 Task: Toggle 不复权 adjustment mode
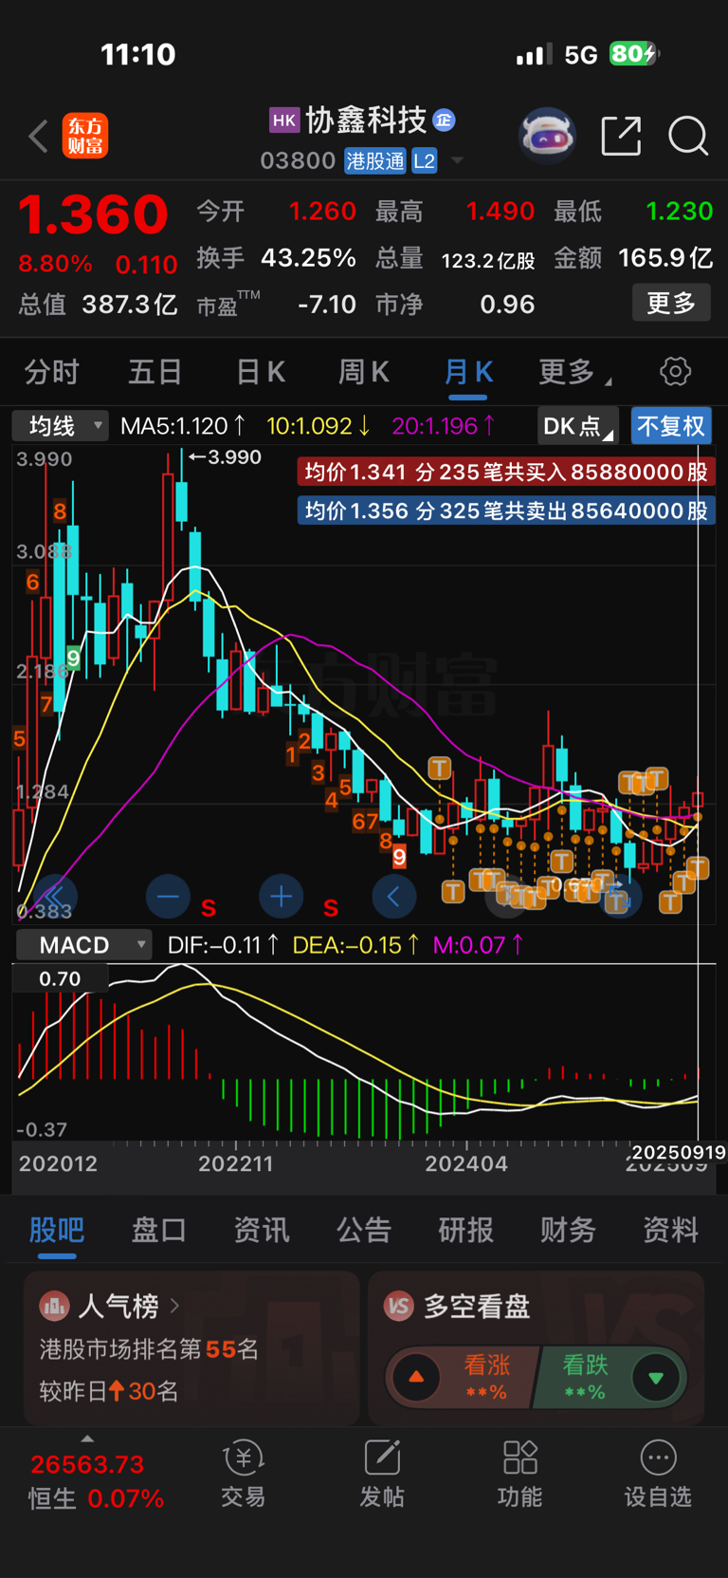coord(671,426)
